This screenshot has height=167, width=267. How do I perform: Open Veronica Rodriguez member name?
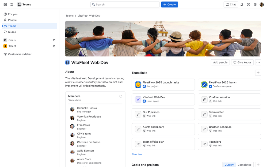tap(89, 117)
